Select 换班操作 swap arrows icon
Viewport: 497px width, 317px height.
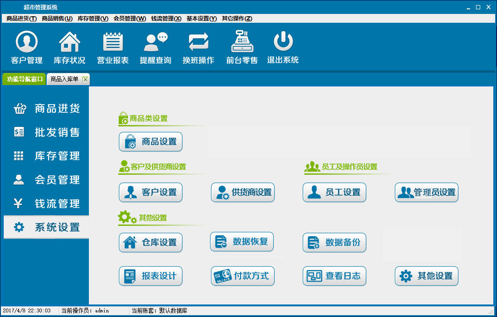pos(198,42)
